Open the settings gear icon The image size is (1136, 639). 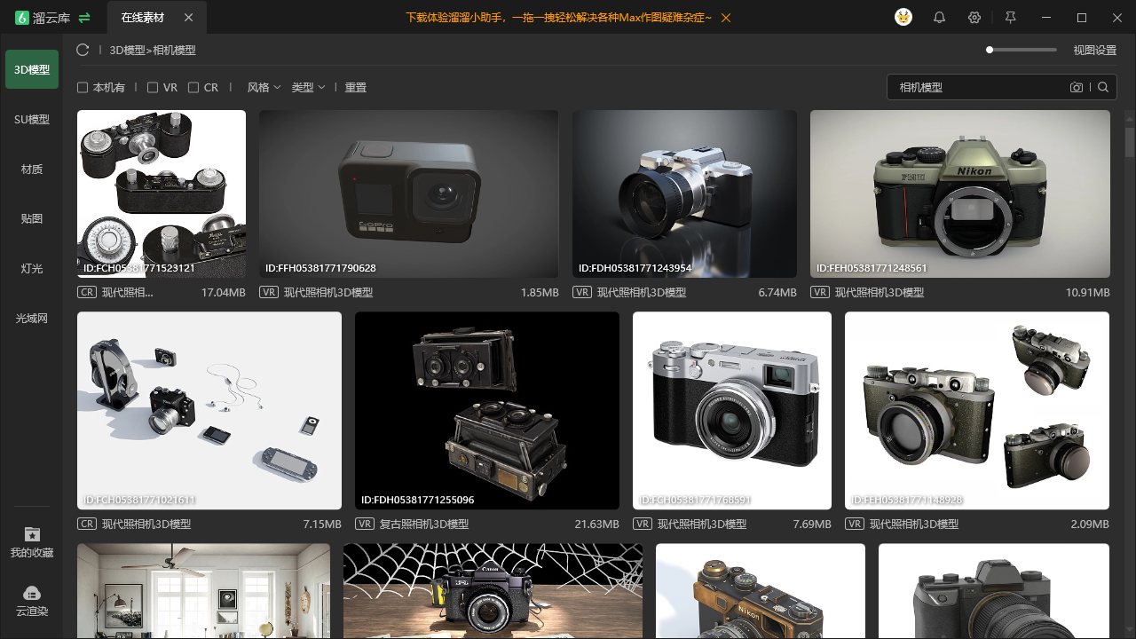pyautogui.click(x=974, y=18)
